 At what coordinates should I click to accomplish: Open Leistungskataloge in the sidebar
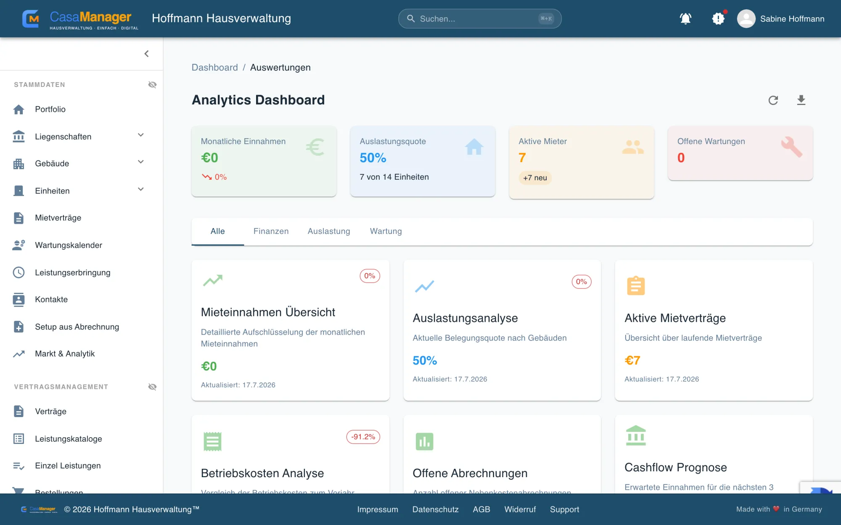click(82, 439)
